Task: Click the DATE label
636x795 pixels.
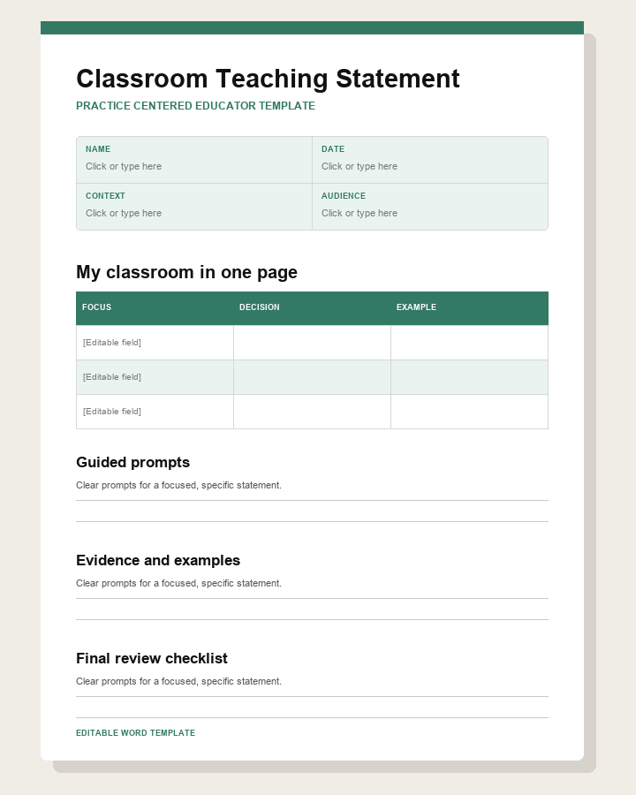Action: click(x=333, y=149)
